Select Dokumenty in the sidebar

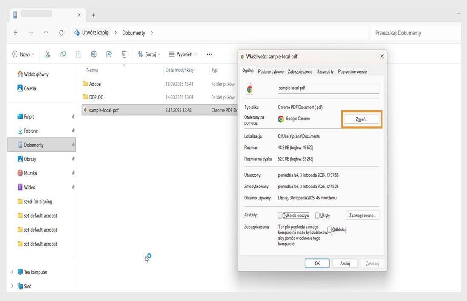click(41, 145)
